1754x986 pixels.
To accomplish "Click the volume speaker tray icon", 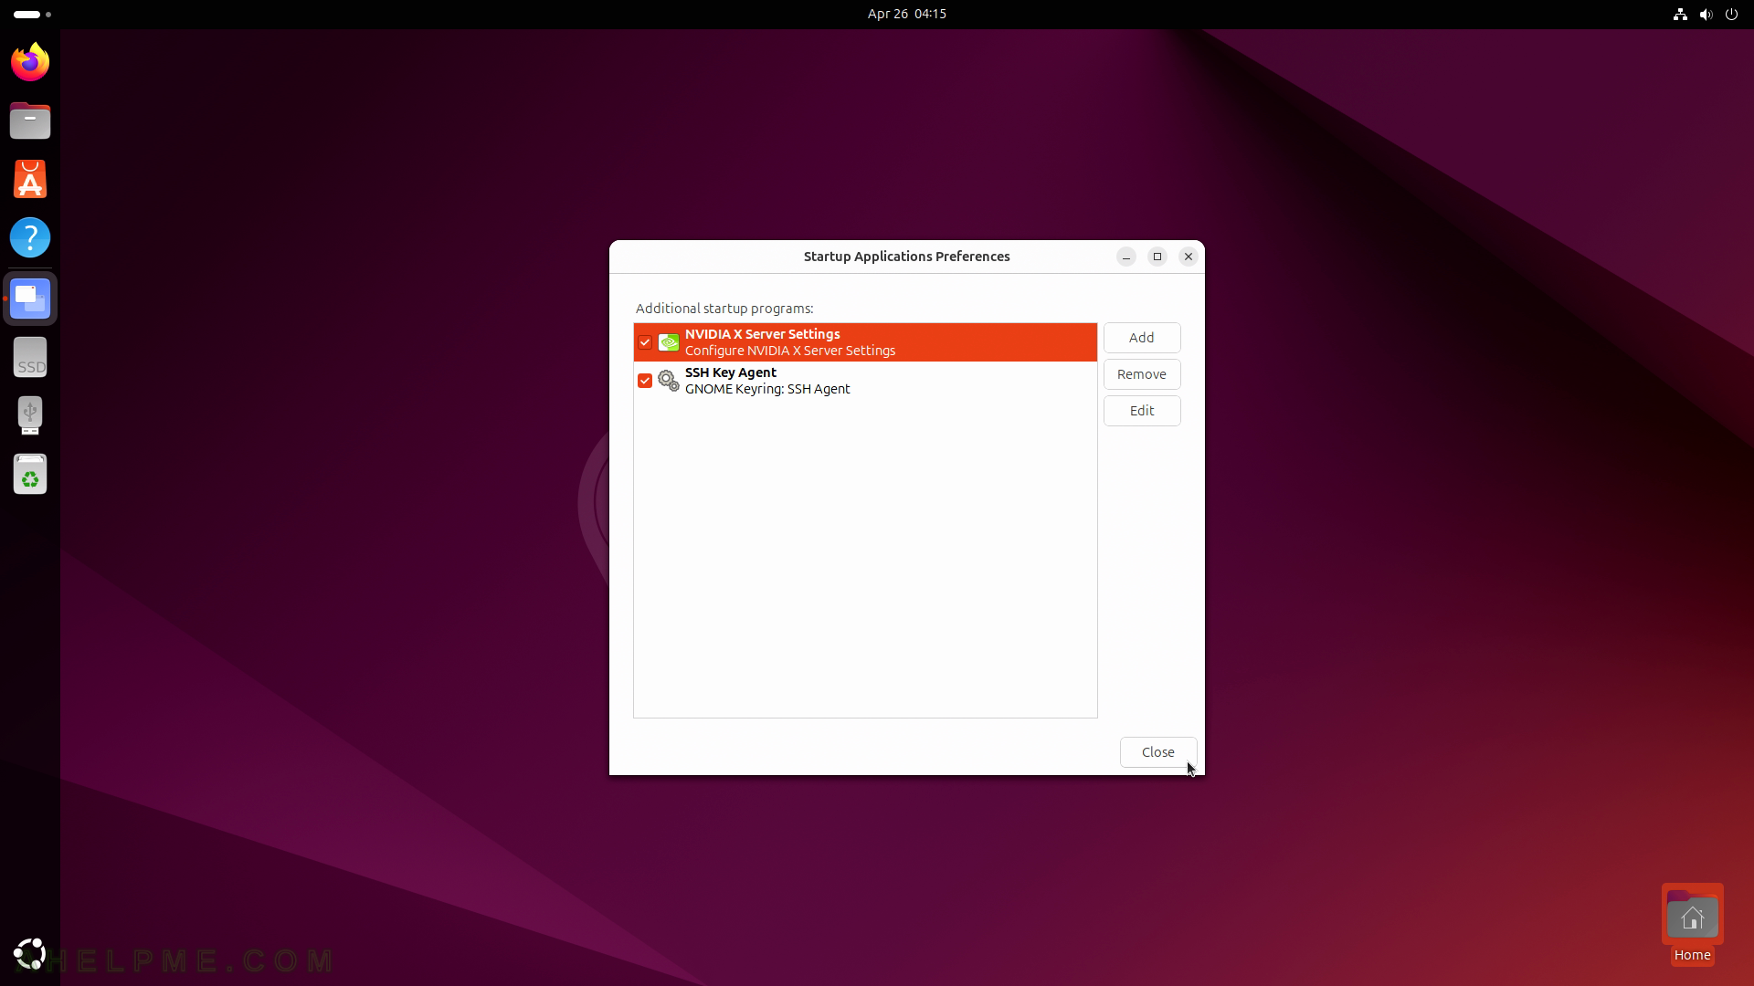I will click(x=1706, y=14).
